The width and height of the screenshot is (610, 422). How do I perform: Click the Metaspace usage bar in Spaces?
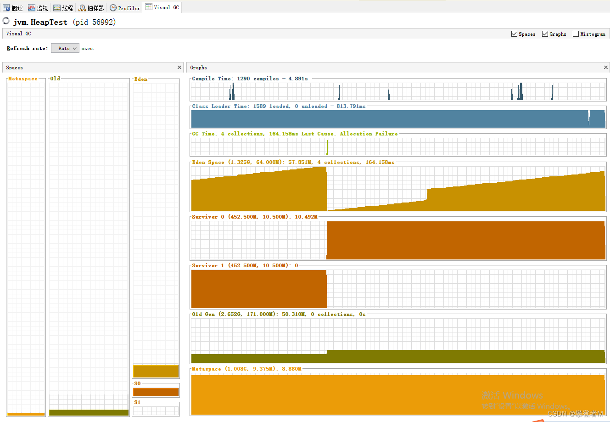click(26, 414)
